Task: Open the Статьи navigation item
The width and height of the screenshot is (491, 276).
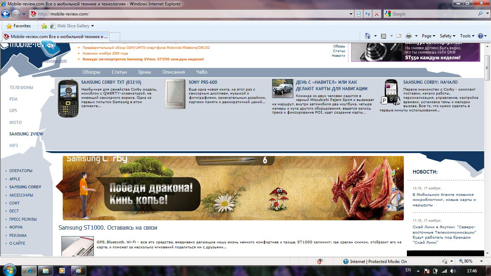Action: point(119,72)
